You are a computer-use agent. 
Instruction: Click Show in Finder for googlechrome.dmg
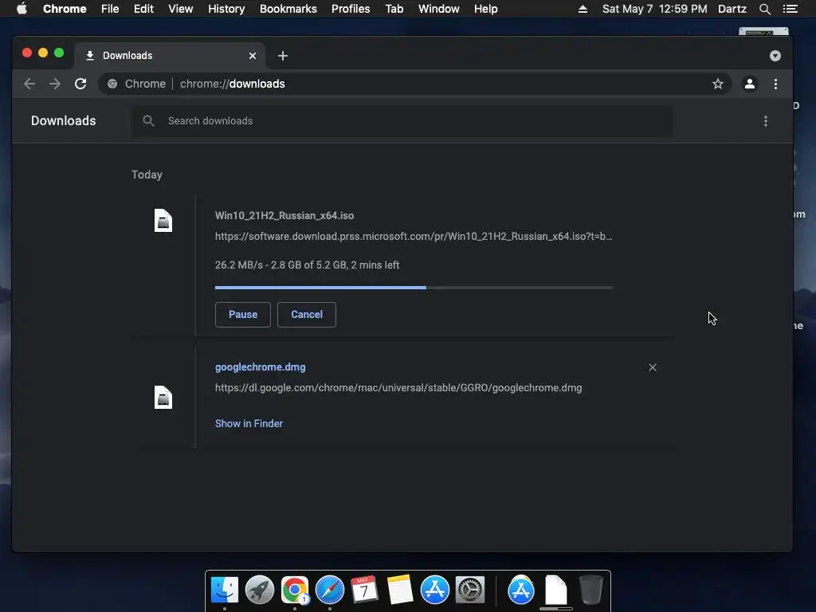pyautogui.click(x=249, y=424)
